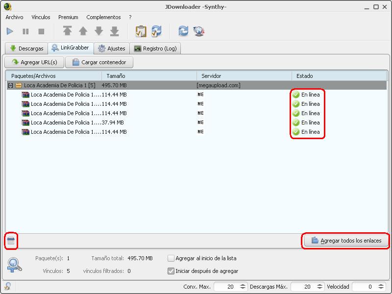
Task: Increase Conx. Max. value with up arrow
Action: [x=243, y=285]
